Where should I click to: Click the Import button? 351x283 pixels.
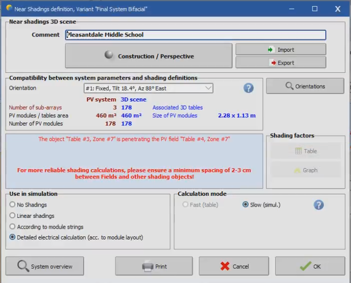[x=281, y=50]
